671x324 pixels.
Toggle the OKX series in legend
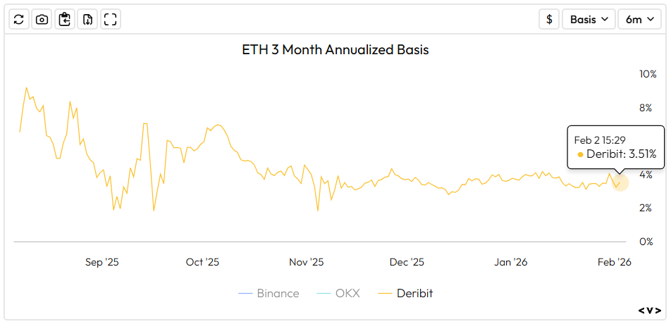coord(338,293)
